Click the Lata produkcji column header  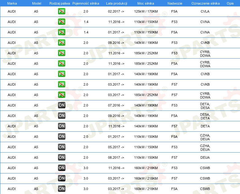[x=117, y=3]
